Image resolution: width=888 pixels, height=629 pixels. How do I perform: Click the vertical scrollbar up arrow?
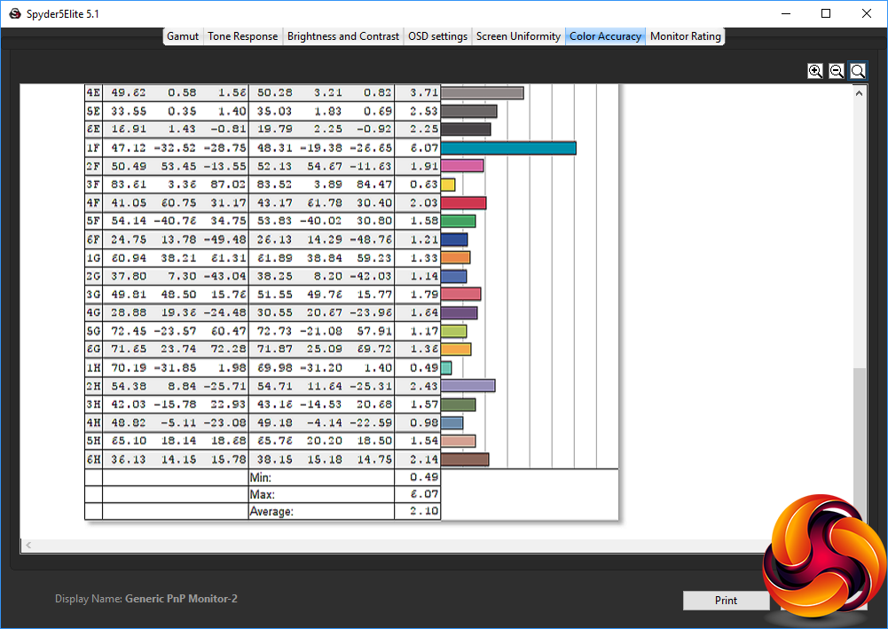pos(860,92)
